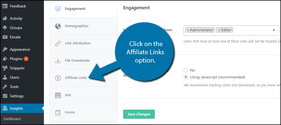281x125 pixels.
Task: Open the Affiliate Links dollar icon
Action: click(x=58, y=78)
